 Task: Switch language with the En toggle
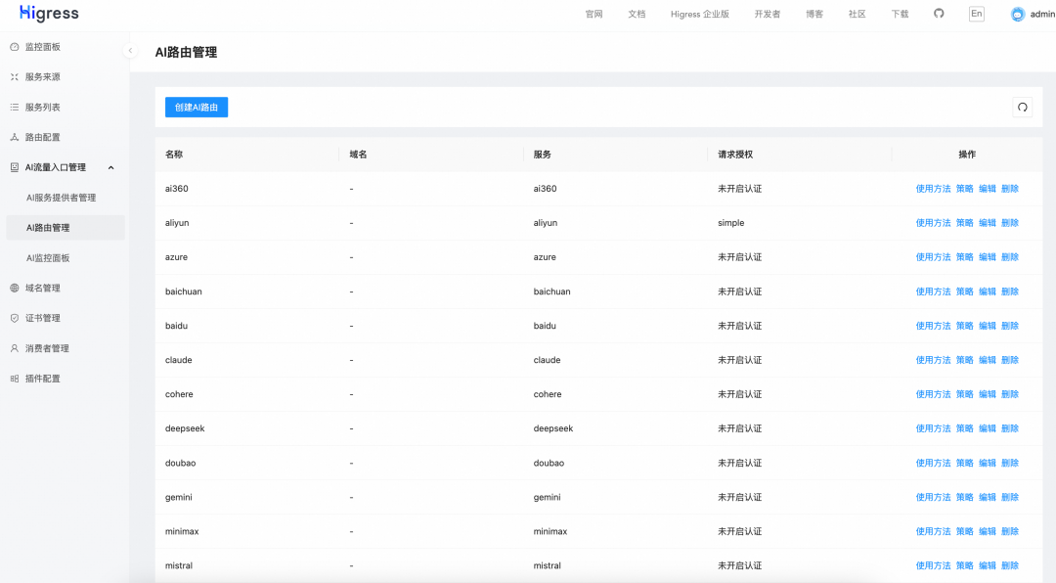tap(976, 14)
